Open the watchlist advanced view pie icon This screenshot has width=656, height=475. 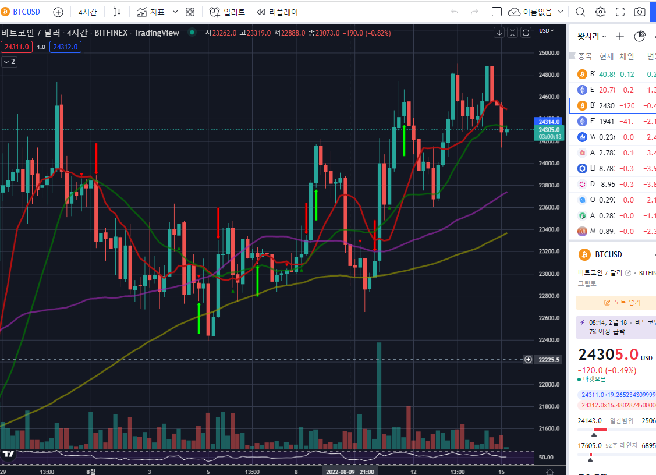point(640,37)
